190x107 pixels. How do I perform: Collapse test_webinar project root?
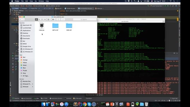coord(12,11)
